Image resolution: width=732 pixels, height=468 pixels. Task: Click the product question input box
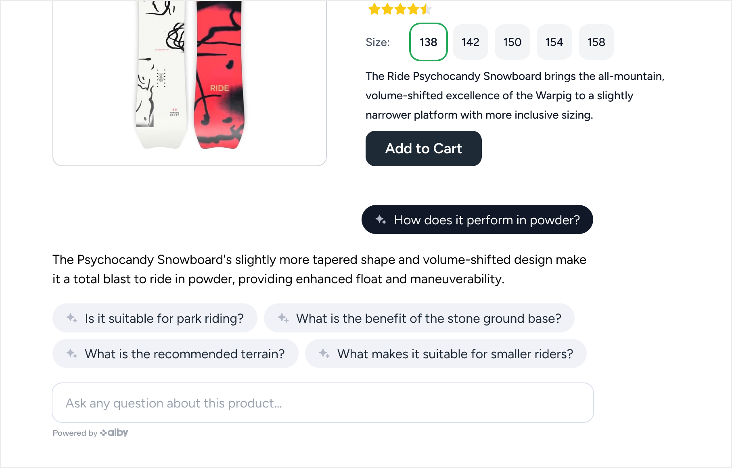pyautogui.click(x=322, y=403)
